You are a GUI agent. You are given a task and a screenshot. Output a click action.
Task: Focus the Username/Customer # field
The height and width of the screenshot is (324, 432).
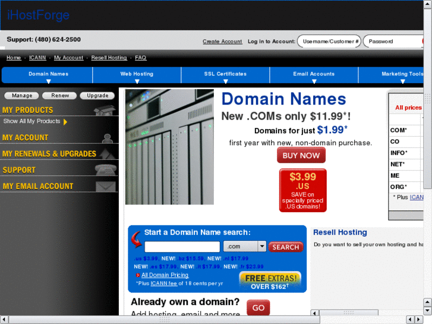pos(329,42)
